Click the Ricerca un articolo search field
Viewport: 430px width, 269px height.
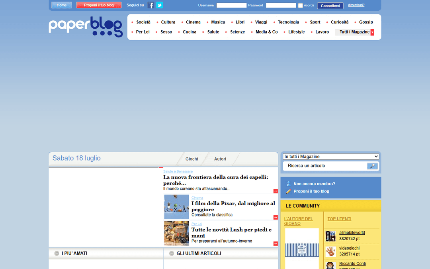click(325, 166)
